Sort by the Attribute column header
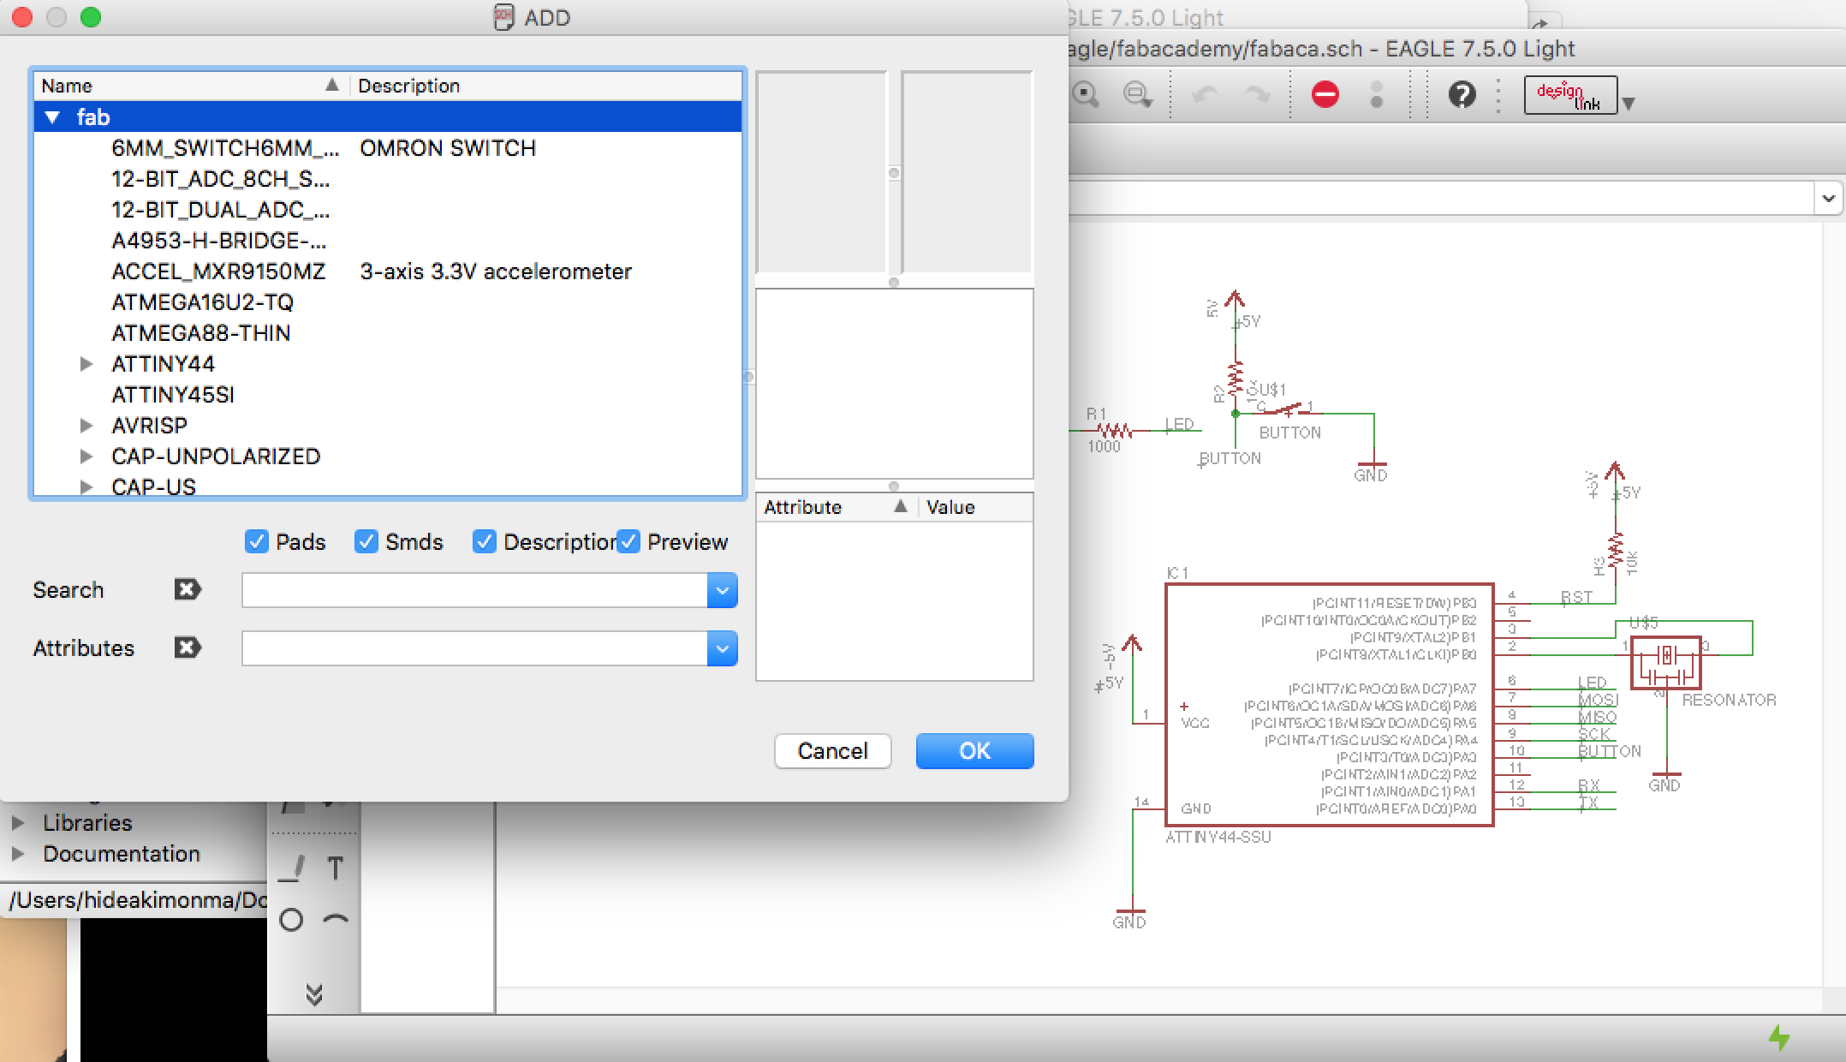Viewport: 1846px width, 1062px height. point(837,507)
